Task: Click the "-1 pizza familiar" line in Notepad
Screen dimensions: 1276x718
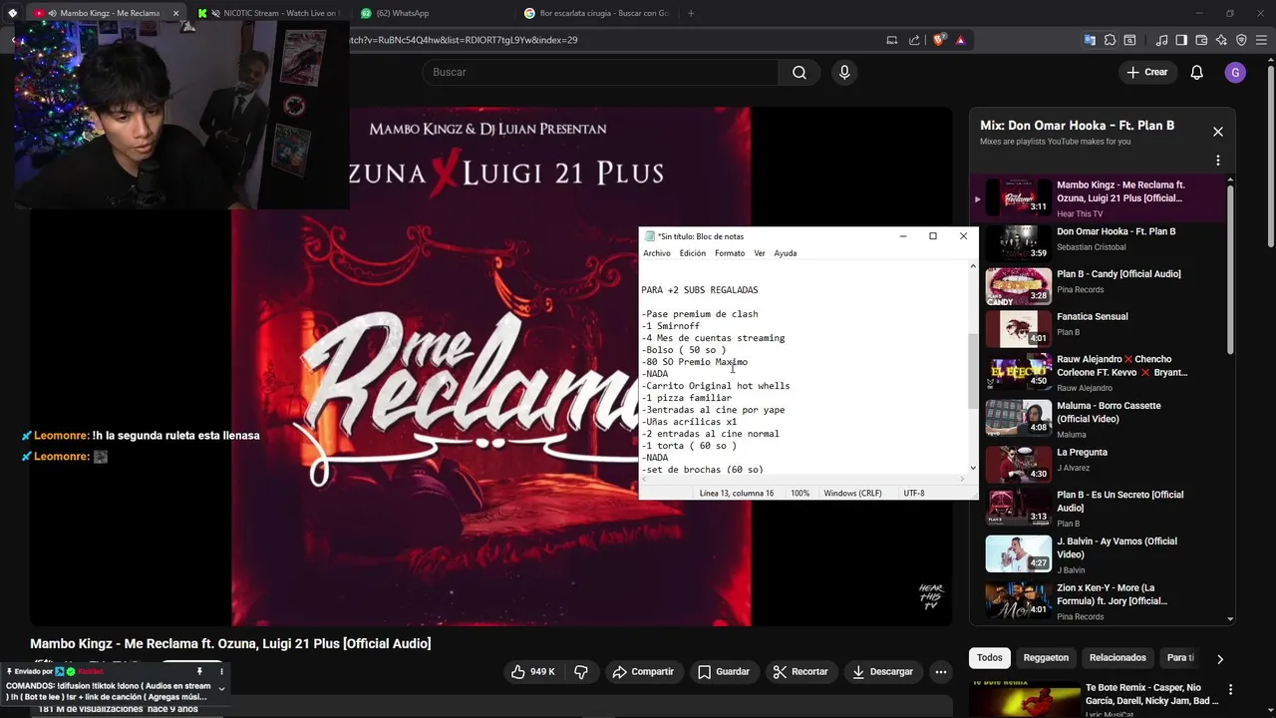Action: 687,398
